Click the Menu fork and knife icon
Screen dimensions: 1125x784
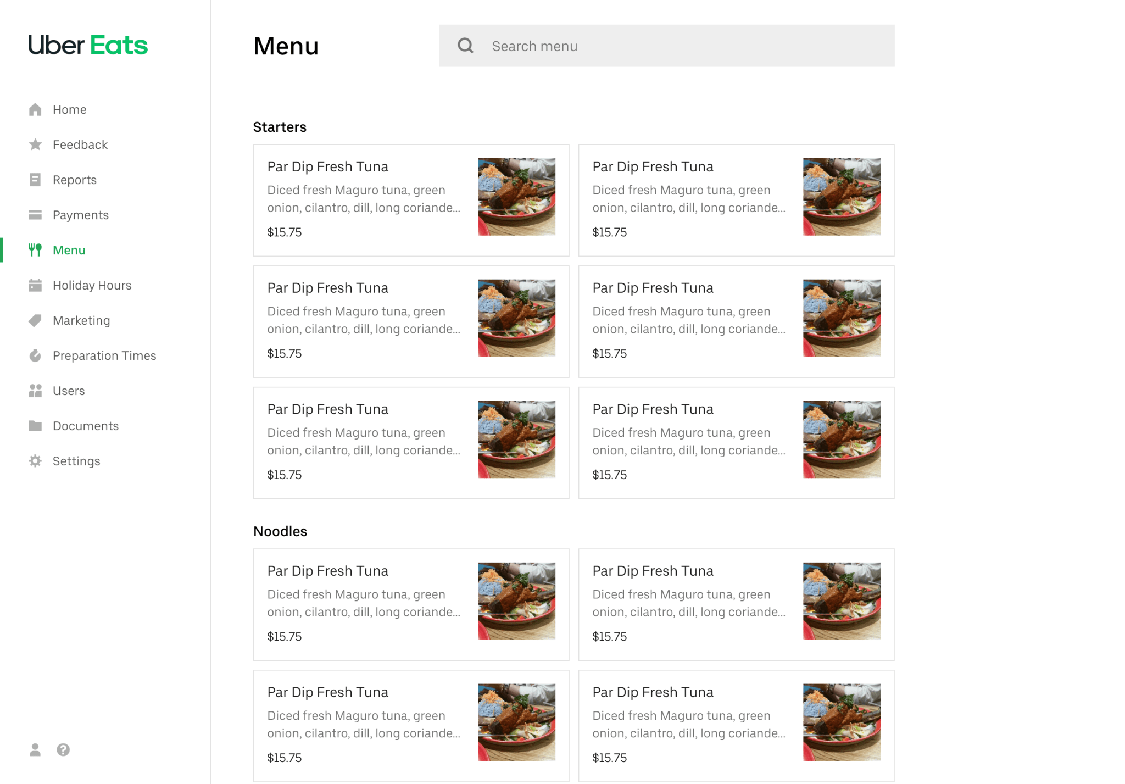coord(35,250)
